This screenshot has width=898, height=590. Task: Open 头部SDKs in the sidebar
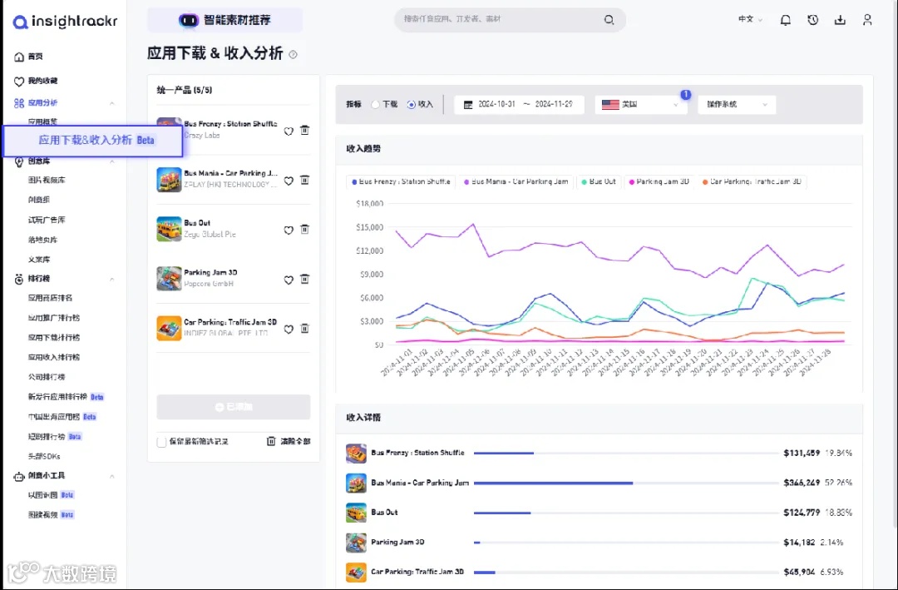[x=44, y=456]
